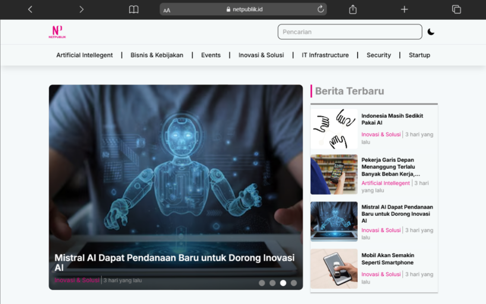
Task: Click the Pencarian search field
Action: pyautogui.click(x=350, y=32)
